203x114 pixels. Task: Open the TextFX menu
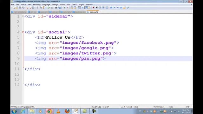(x=74, y=4)
